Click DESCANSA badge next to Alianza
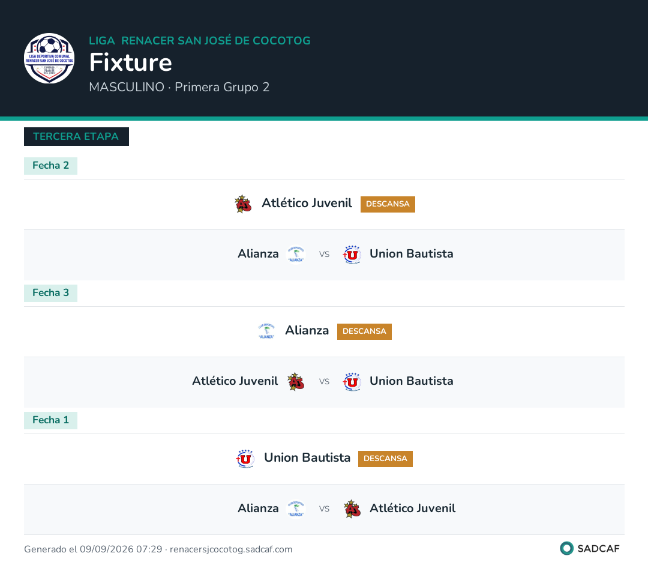648x580 pixels. pos(365,332)
